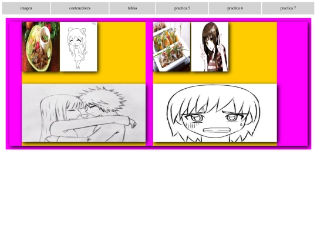The image size is (317, 238).
Task: View the pencil sketch of hugging couple
Action: point(84,113)
